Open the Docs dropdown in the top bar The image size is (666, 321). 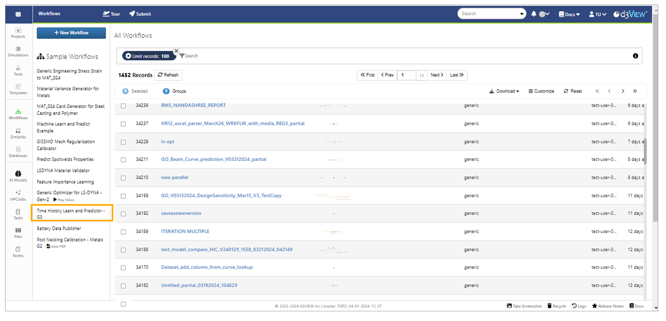point(569,14)
